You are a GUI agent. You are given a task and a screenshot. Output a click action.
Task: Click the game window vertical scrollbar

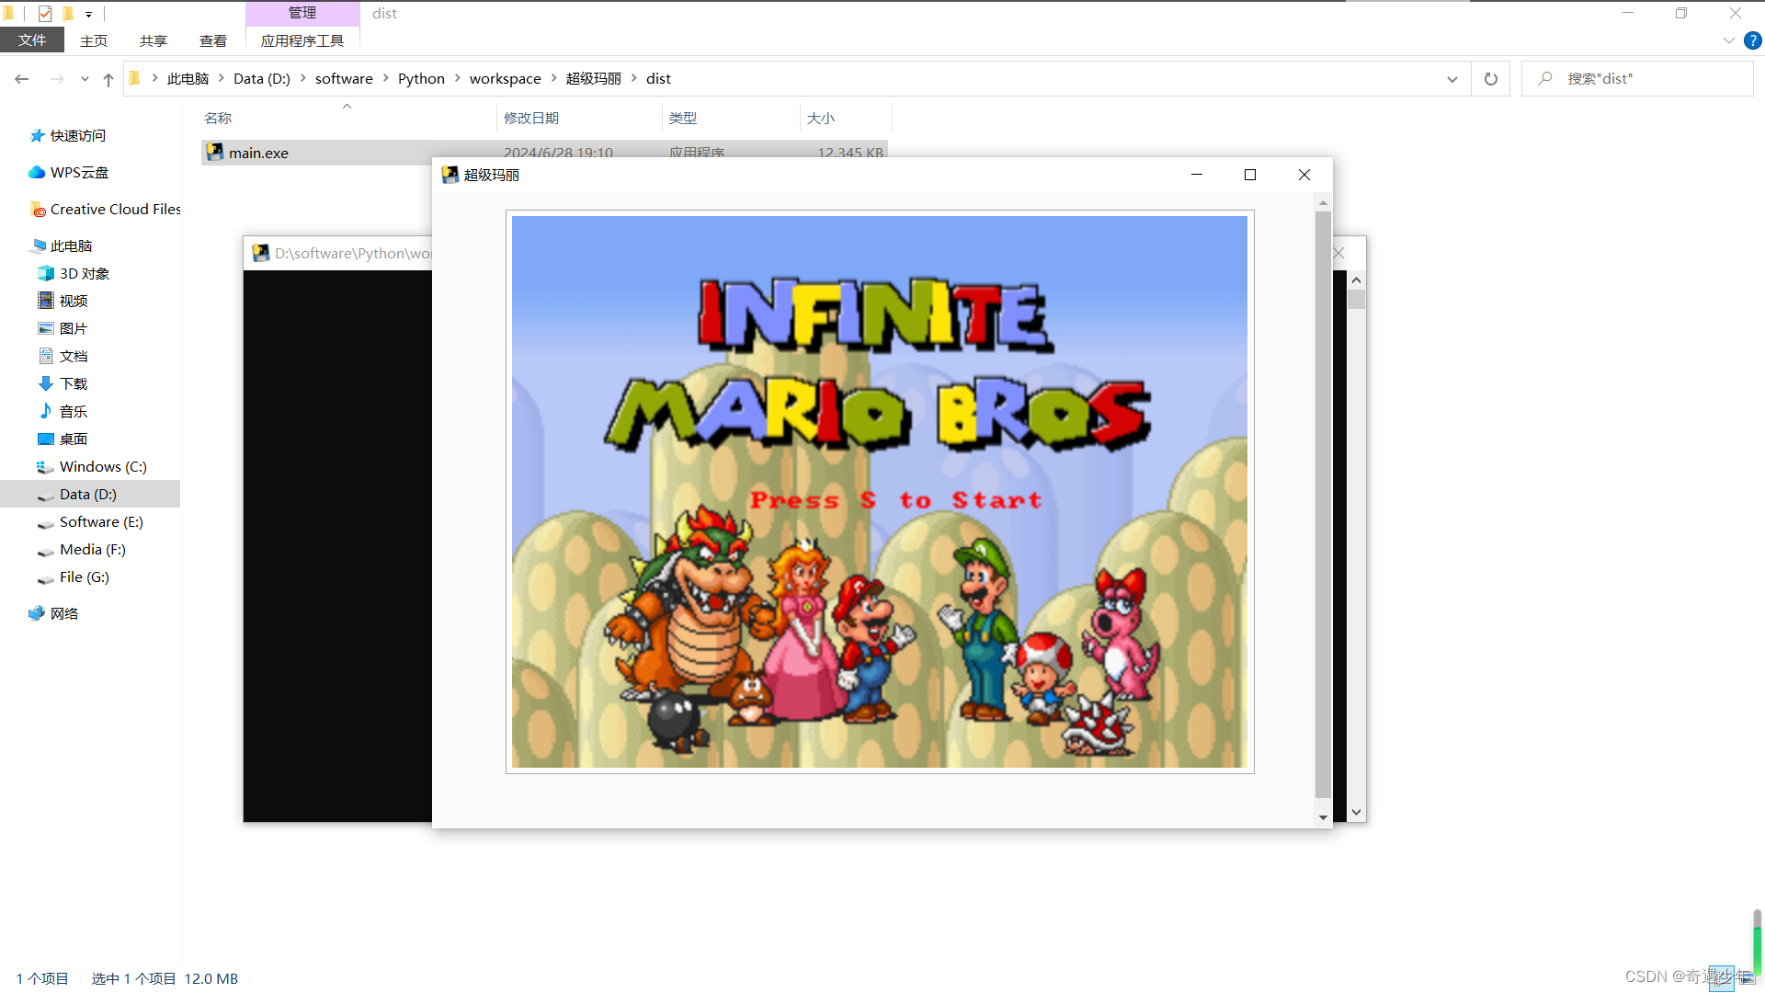point(1323,506)
